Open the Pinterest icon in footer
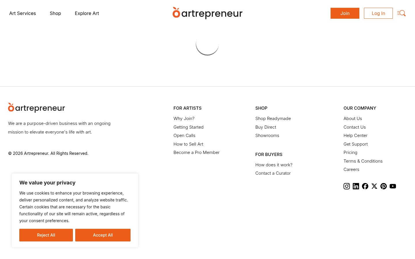 pyautogui.click(x=384, y=186)
